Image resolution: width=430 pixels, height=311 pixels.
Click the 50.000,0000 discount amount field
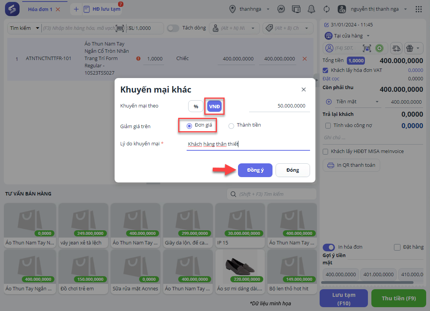[279, 106]
